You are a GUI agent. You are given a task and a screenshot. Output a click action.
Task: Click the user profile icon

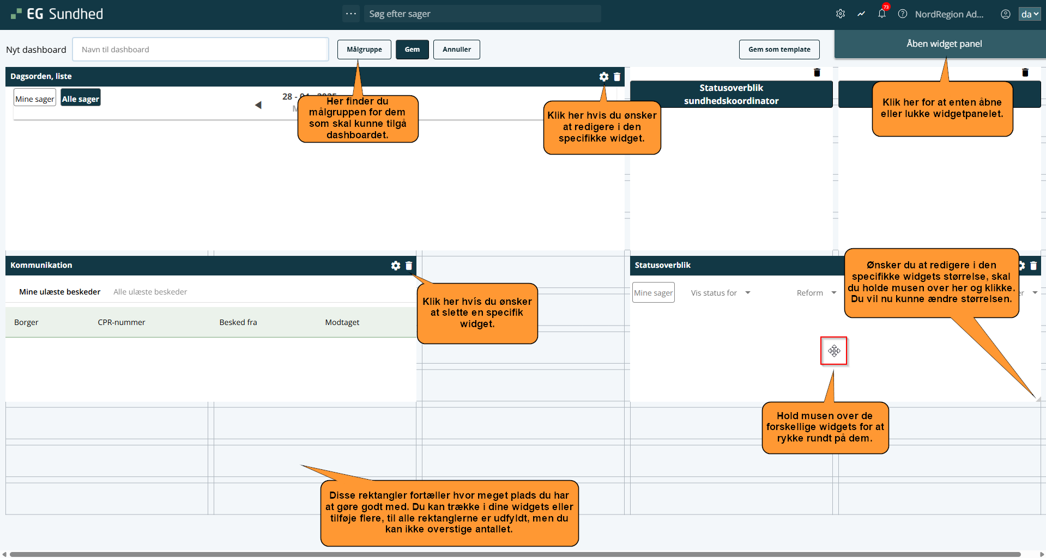[1005, 14]
